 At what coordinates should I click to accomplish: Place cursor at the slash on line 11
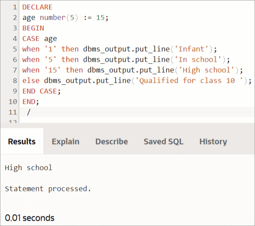tap(28, 112)
